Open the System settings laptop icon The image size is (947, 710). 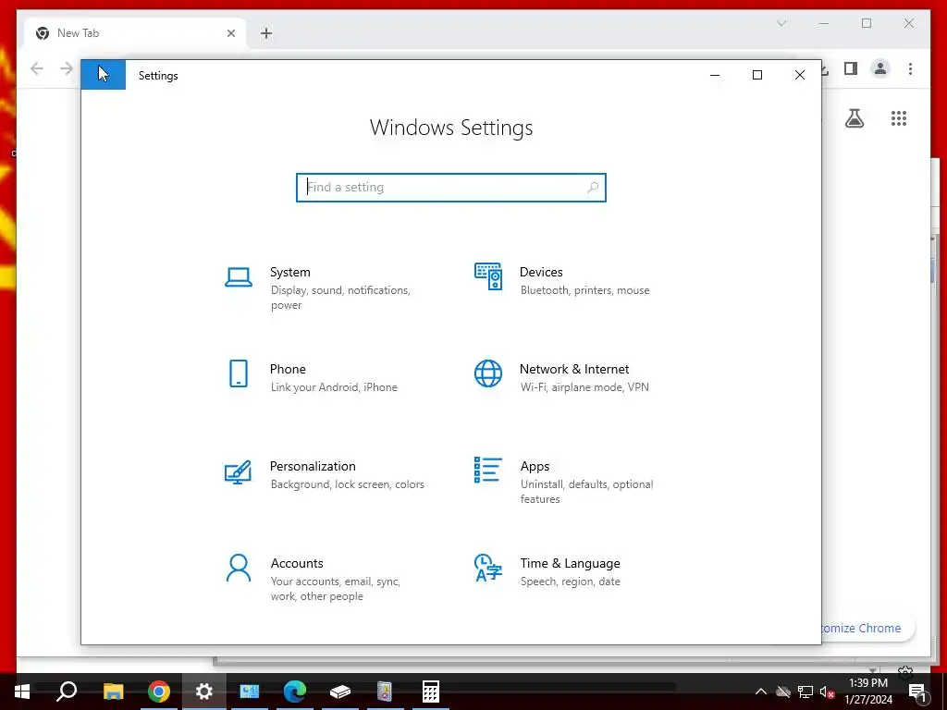click(239, 277)
